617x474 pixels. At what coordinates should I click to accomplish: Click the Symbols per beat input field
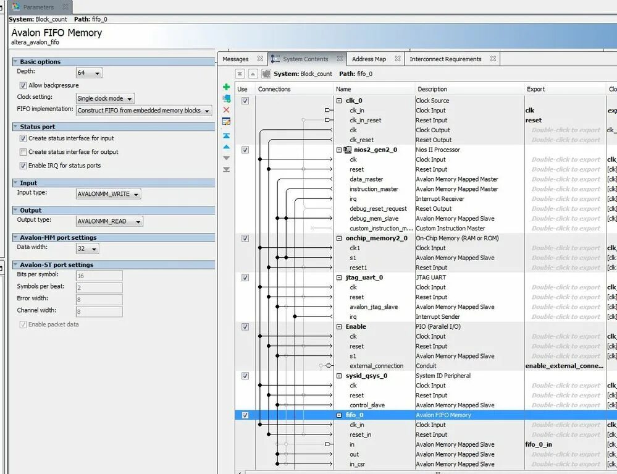click(x=99, y=287)
